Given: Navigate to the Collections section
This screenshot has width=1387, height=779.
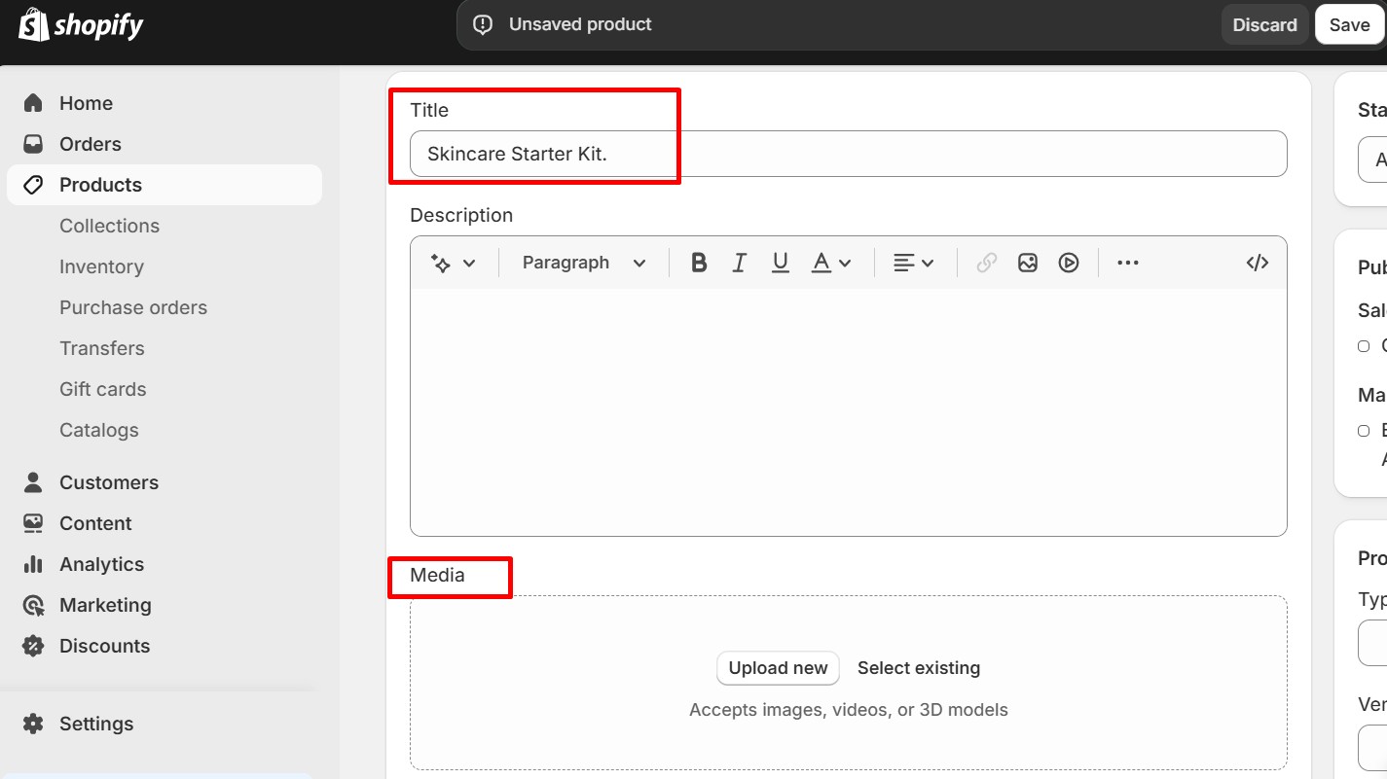Looking at the screenshot, I should click(x=109, y=225).
